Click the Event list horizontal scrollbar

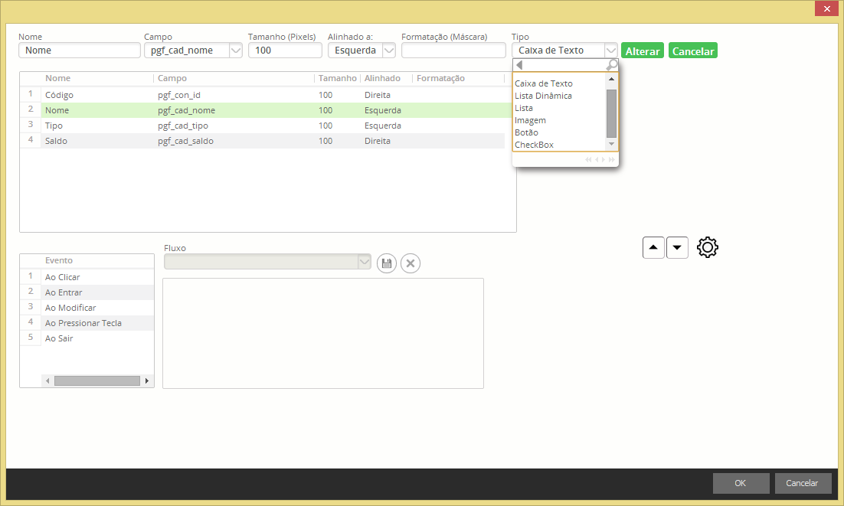[x=97, y=380]
